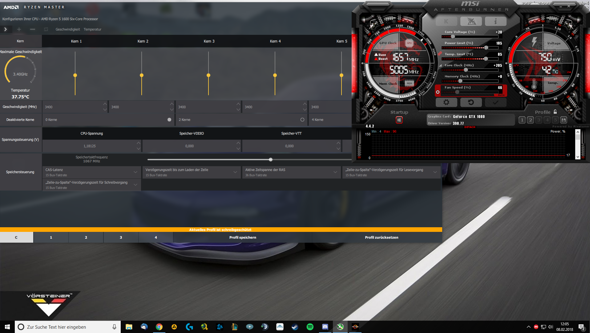Viewport: 590px width, 333px height.
Task: Click the Speichertaktfrequenz slider handle
Action: 271,160
